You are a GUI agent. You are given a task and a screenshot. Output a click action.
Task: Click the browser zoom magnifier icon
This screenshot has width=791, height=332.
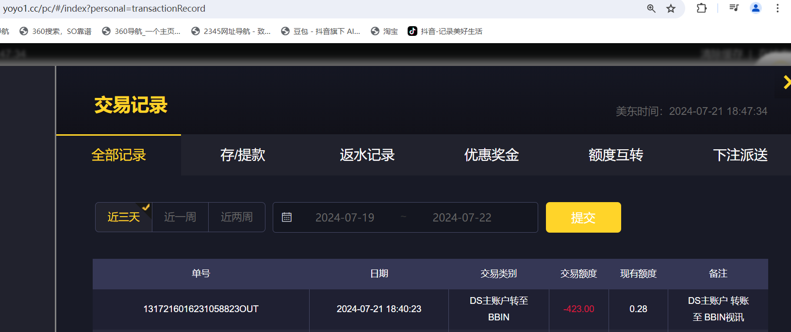point(651,8)
